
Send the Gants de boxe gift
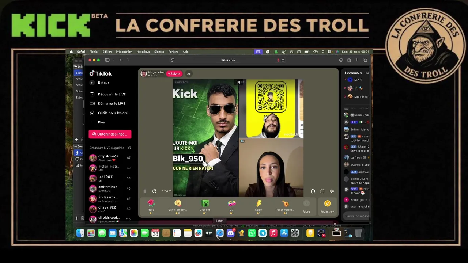[178, 206]
